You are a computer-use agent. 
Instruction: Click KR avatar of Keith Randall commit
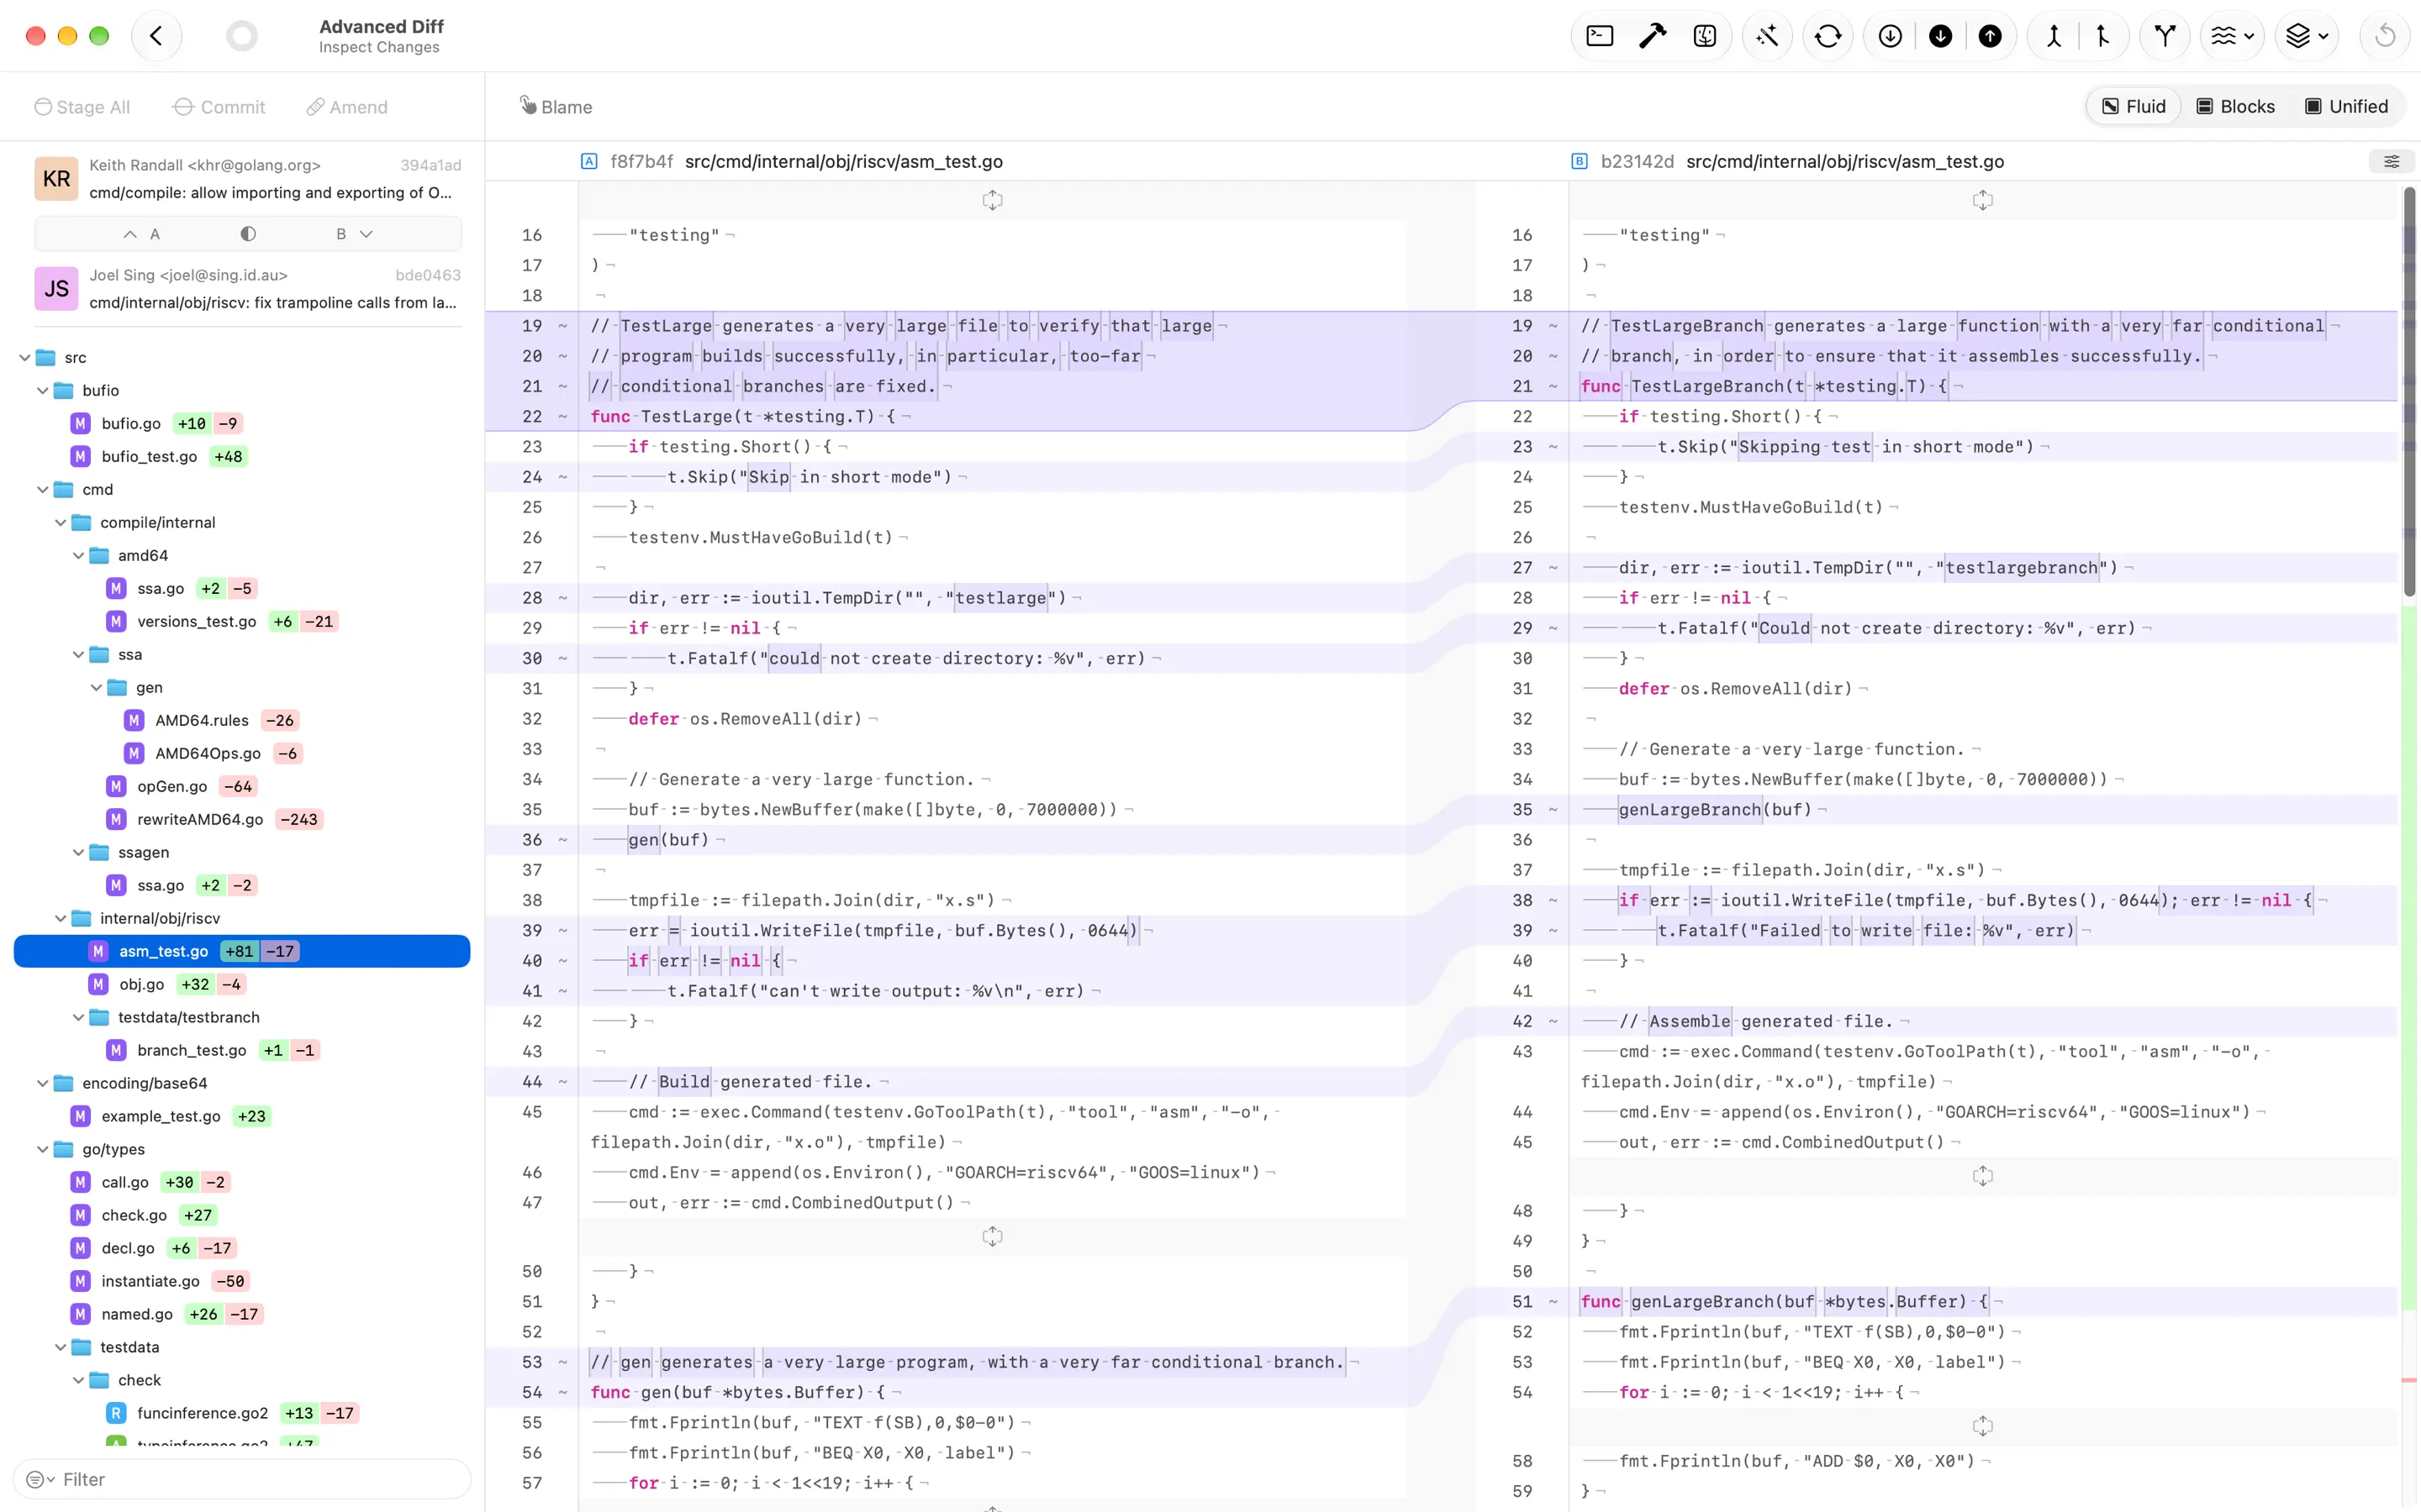tap(56, 179)
